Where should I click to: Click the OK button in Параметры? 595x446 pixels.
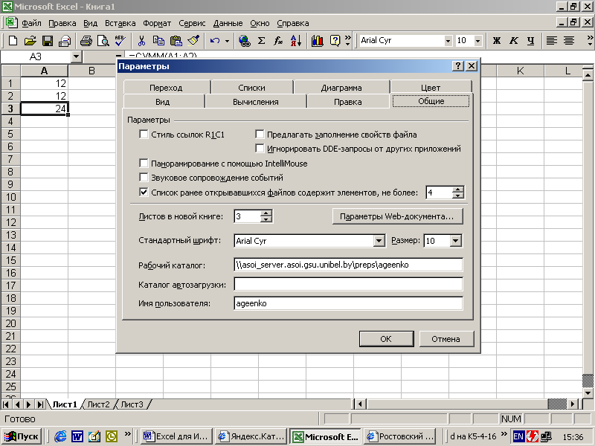pyautogui.click(x=386, y=339)
